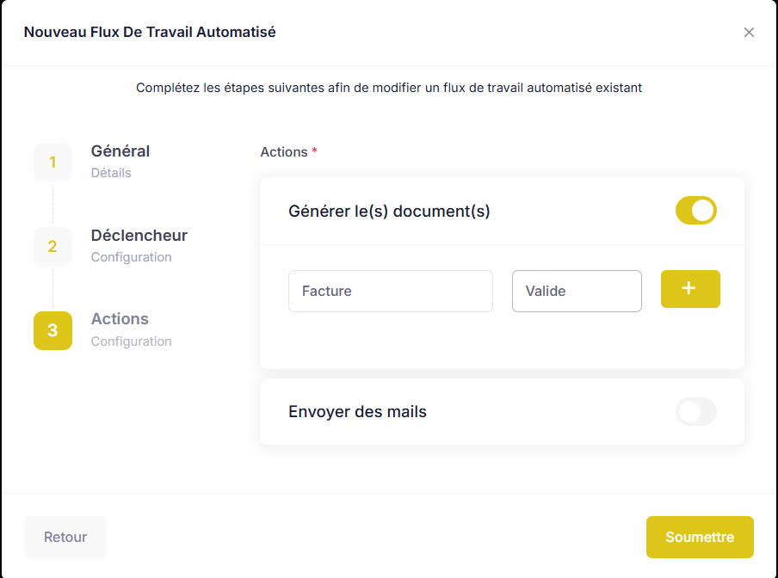Disable the Générer le(s) document(s) switch
Image resolution: width=778 pixels, height=578 pixels.
[x=695, y=211]
